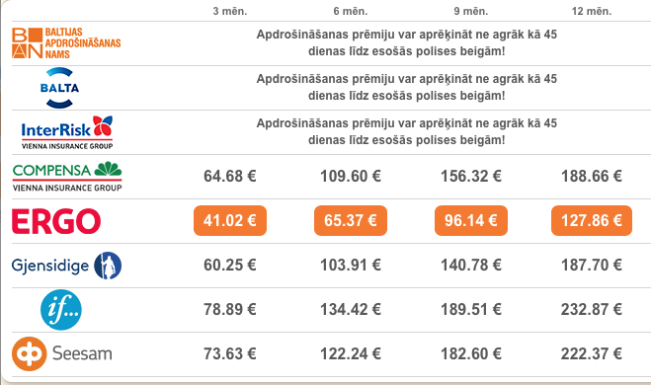
Task: Click the 3 mēn. column header
Action: tap(230, 11)
